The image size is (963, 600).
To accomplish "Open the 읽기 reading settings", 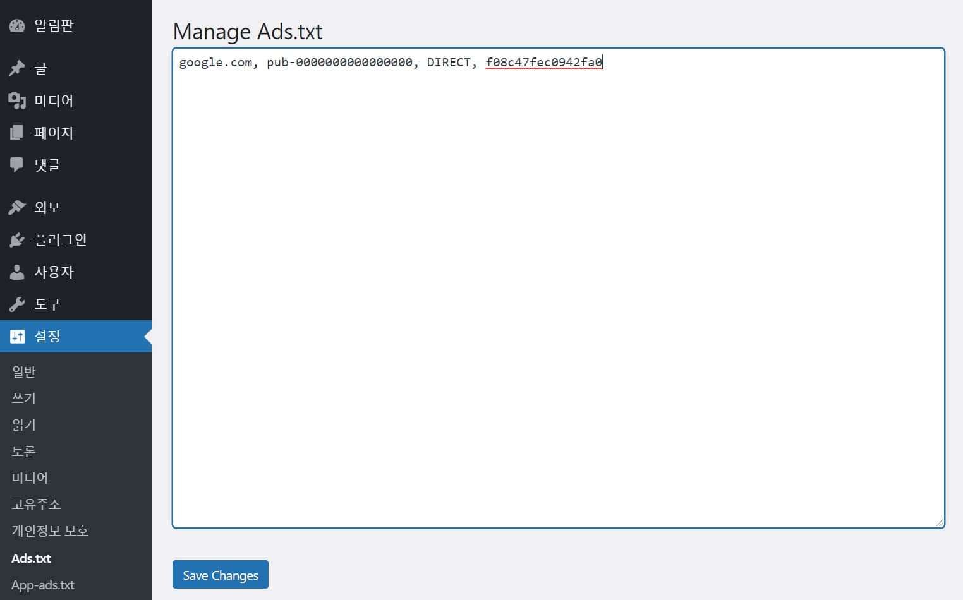I will [x=23, y=424].
